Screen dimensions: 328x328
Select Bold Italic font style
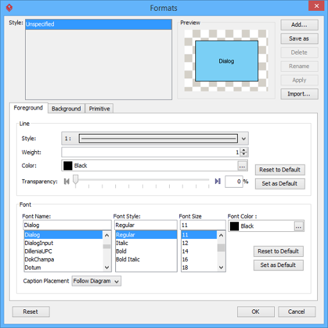146,259
